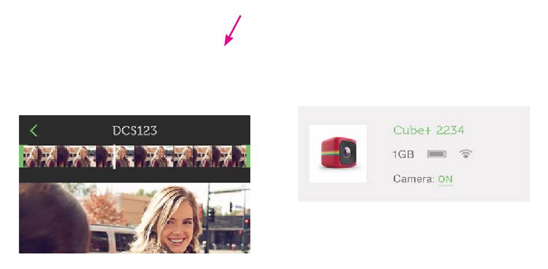Image resolution: width=548 pixels, height=269 pixels.
Task: Select the last filmstrip frame beside right handle
Action: click(x=239, y=156)
